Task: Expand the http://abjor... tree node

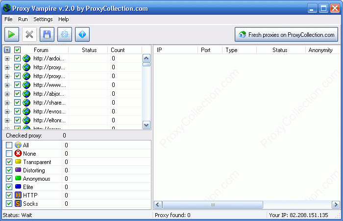Action: click(7, 94)
